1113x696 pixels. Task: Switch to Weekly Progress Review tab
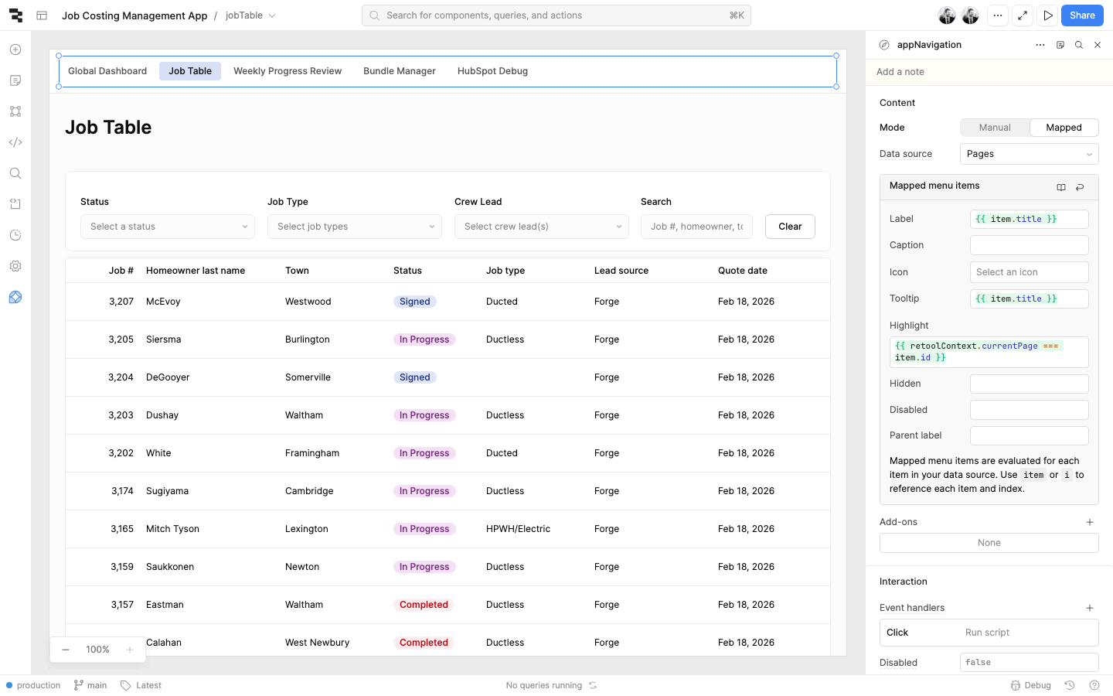pyautogui.click(x=288, y=71)
